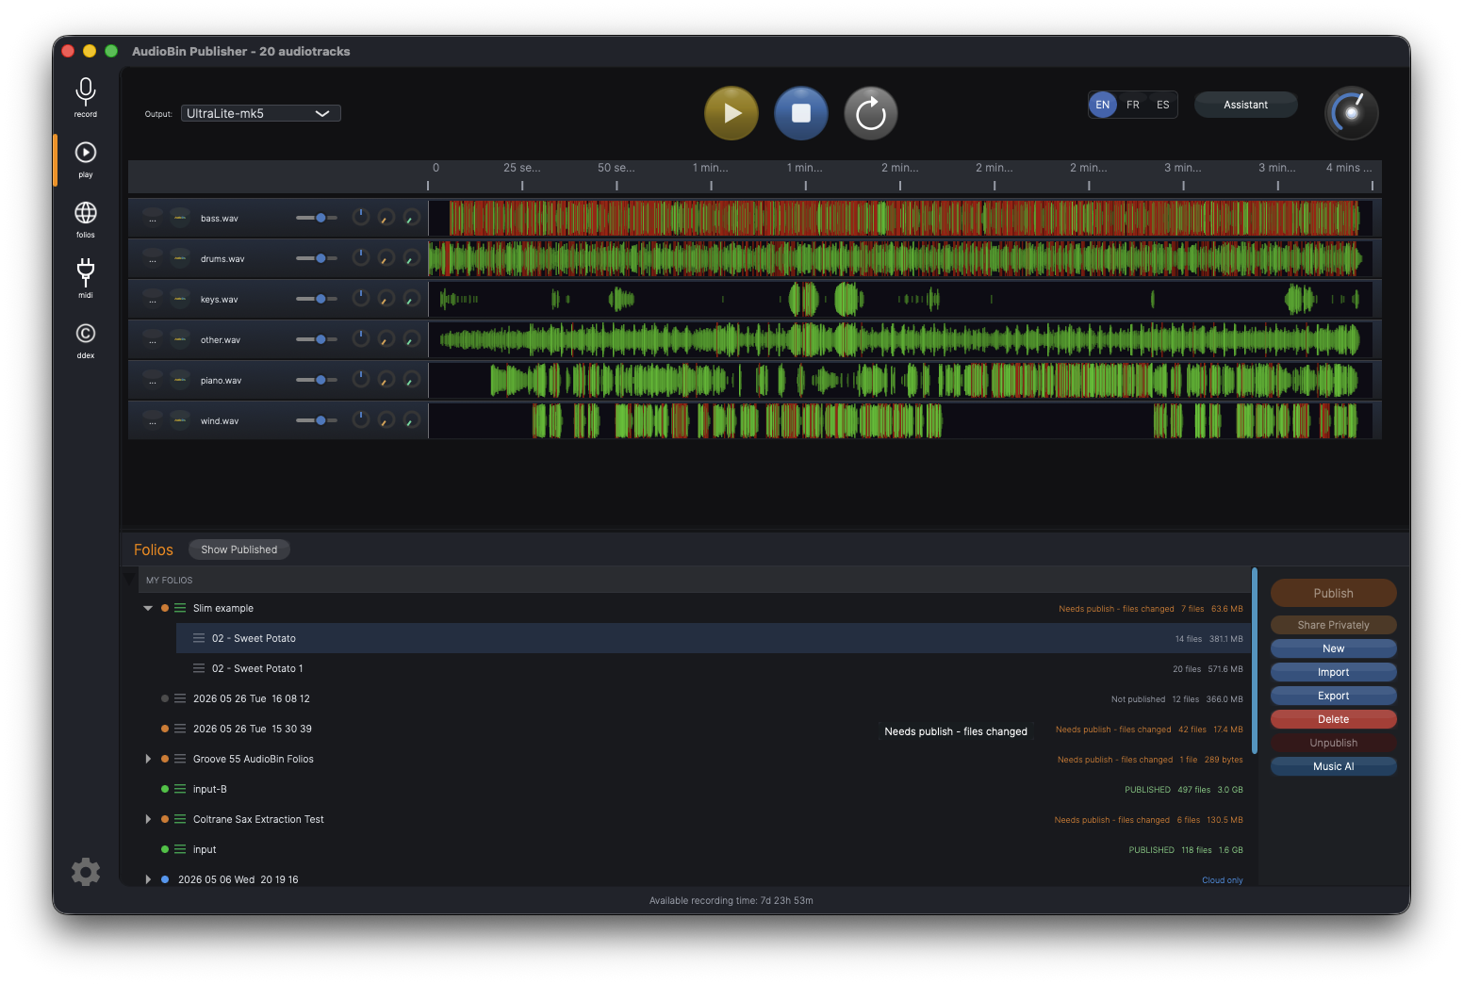Viewport: 1463px width, 984px height.
Task: Click the keys.wav waveform lane
Action: pos(900,299)
